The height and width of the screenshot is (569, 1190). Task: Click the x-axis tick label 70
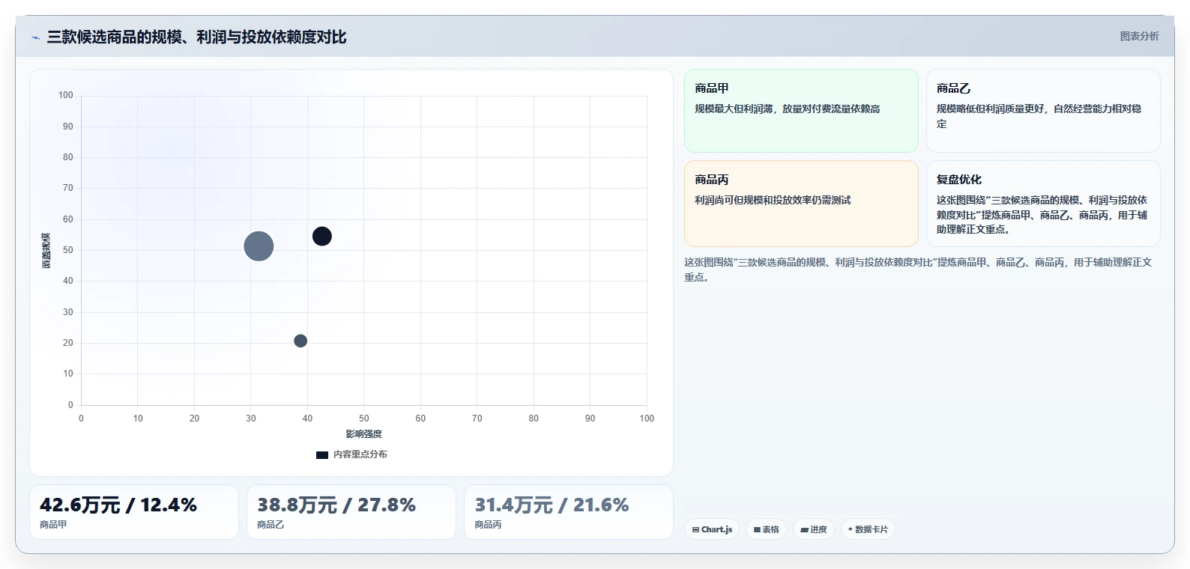click(x=477, y=419)
